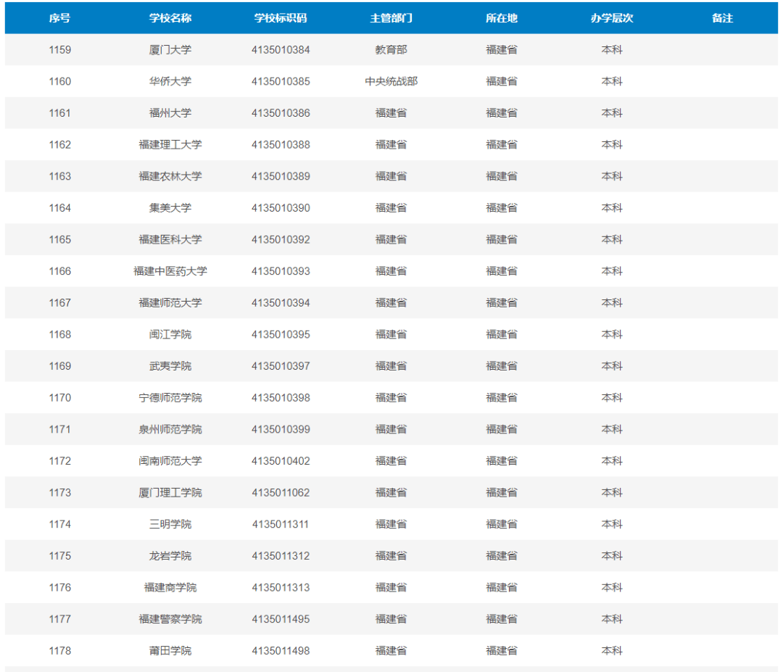Click the code 4135010384
The width and height of the screenshot is (783, 672).
tap(281, 50)
